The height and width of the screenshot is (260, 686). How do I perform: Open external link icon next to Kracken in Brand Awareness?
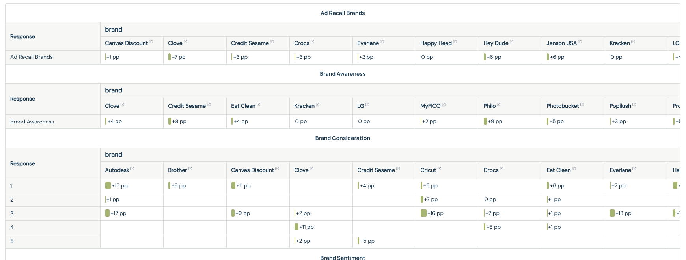(x=317, y=104)
